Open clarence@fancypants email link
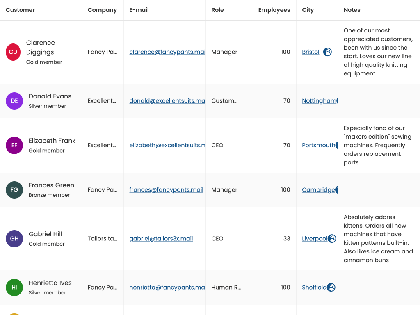The width and height of the screenshot is (420, 315). [x=167, y=52]
